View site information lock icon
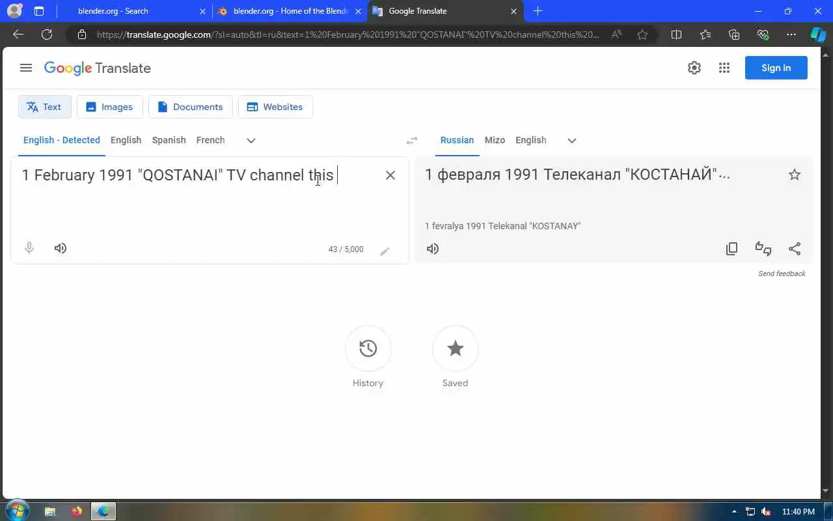This screenshot has width=833, height=521. click(x=82, y=35)
